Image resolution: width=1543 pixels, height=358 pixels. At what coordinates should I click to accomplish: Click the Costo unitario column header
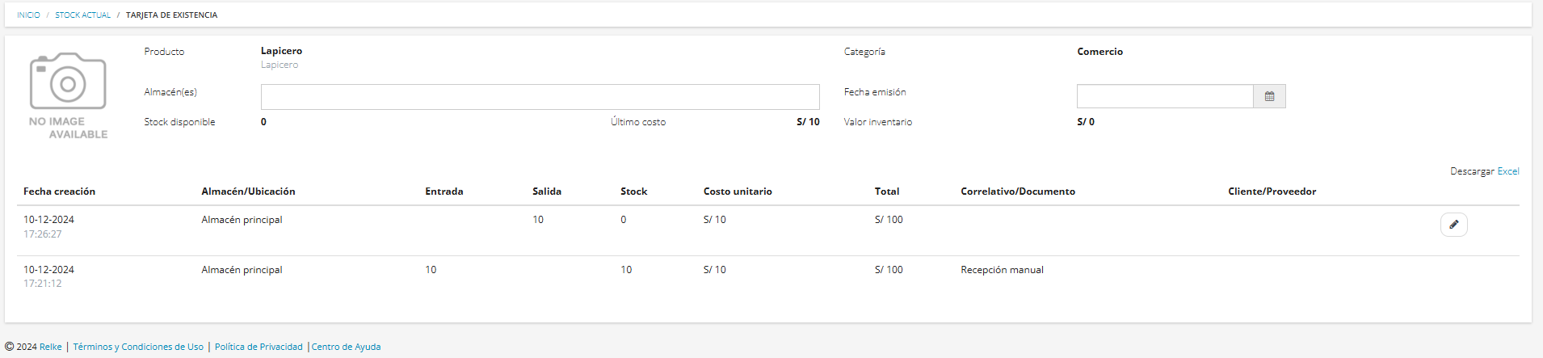738,192
